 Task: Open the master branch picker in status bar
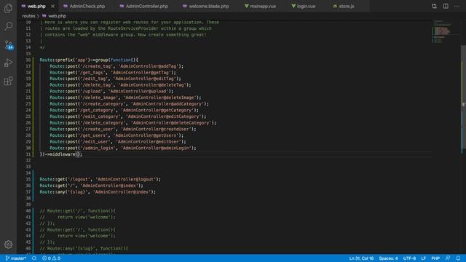coord(16,258)
